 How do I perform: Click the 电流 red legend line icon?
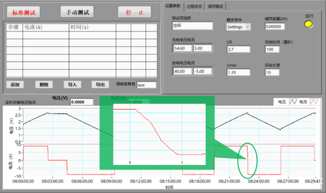[314, 101]
